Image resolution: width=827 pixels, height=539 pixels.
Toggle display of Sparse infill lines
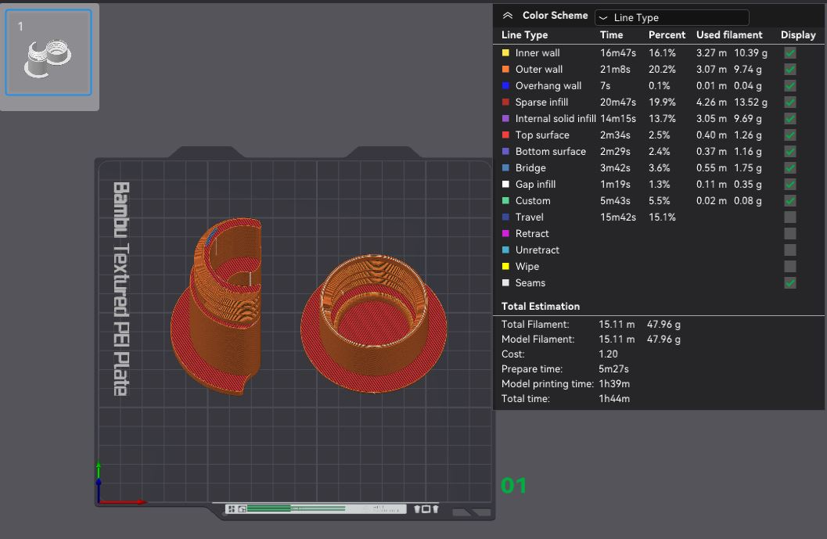click(x=789, y=102)
